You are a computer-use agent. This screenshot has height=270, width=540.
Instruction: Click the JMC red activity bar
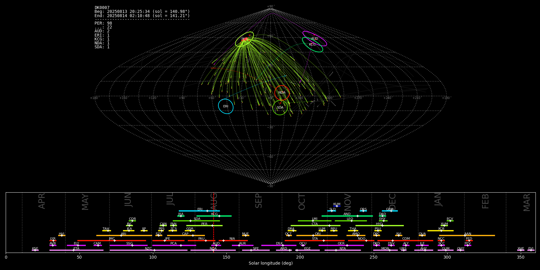112,240
